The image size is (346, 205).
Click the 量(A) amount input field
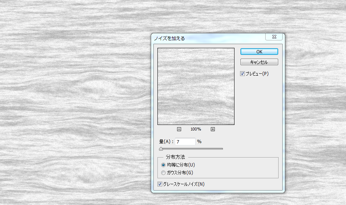tap(185, 142)
